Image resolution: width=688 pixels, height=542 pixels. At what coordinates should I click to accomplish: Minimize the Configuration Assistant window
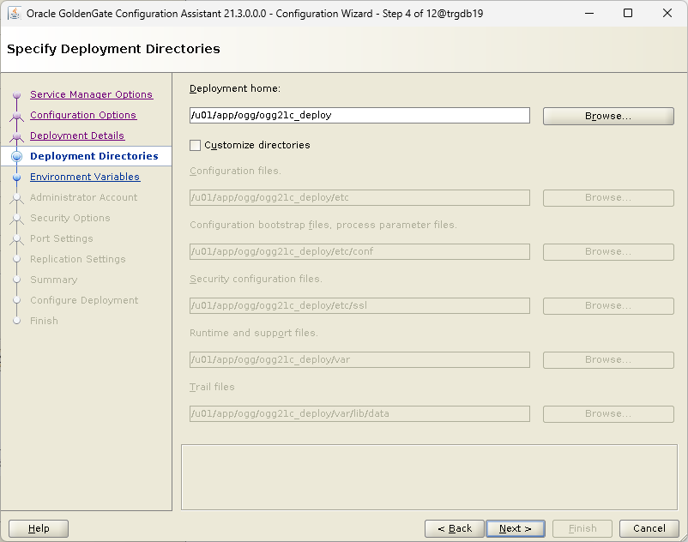[x=589, y=13]
